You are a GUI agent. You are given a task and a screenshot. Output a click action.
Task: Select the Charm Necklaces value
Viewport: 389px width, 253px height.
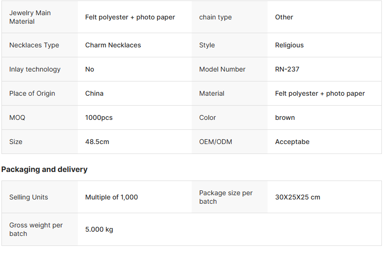[x=113, y=45]
